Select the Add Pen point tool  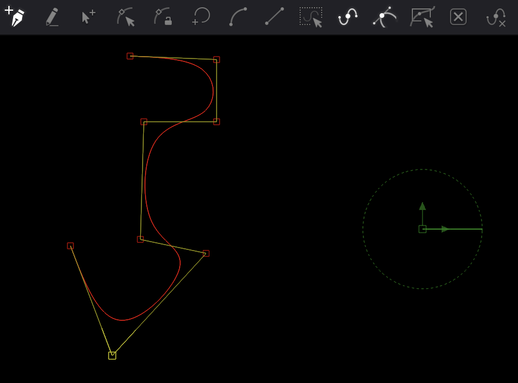[14, 16]
